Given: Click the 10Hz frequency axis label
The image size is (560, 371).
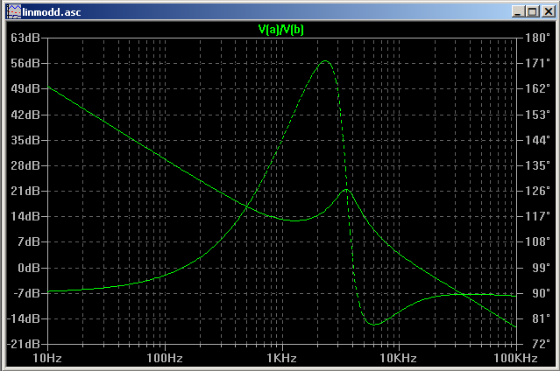Looking at the screenshot, I should (47, 358).
